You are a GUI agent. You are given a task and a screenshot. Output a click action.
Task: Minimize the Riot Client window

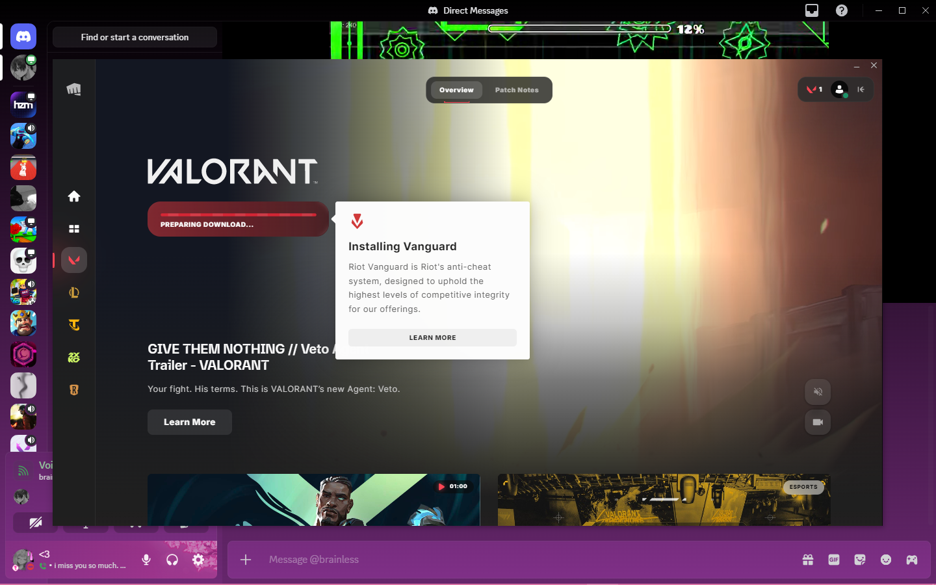(857, 66)
